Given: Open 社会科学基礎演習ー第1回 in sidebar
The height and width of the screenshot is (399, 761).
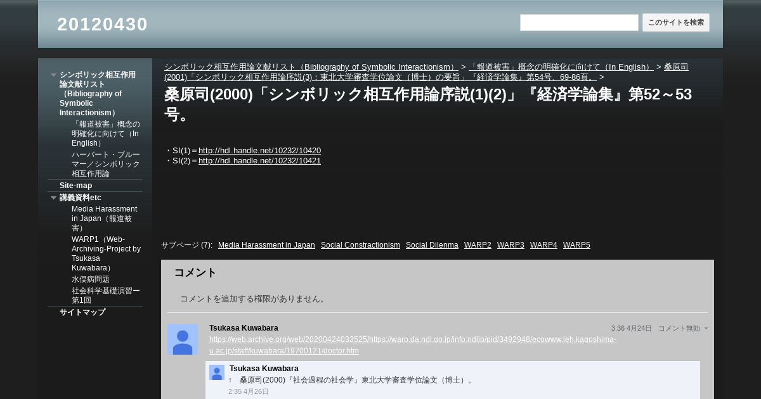Looking at the screenshot, I should (106, 295).
